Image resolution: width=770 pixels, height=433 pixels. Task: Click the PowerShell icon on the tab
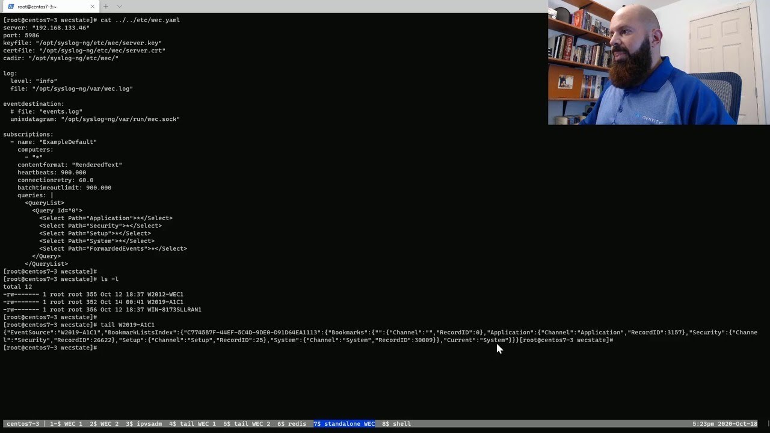click(x=10, y=7)
